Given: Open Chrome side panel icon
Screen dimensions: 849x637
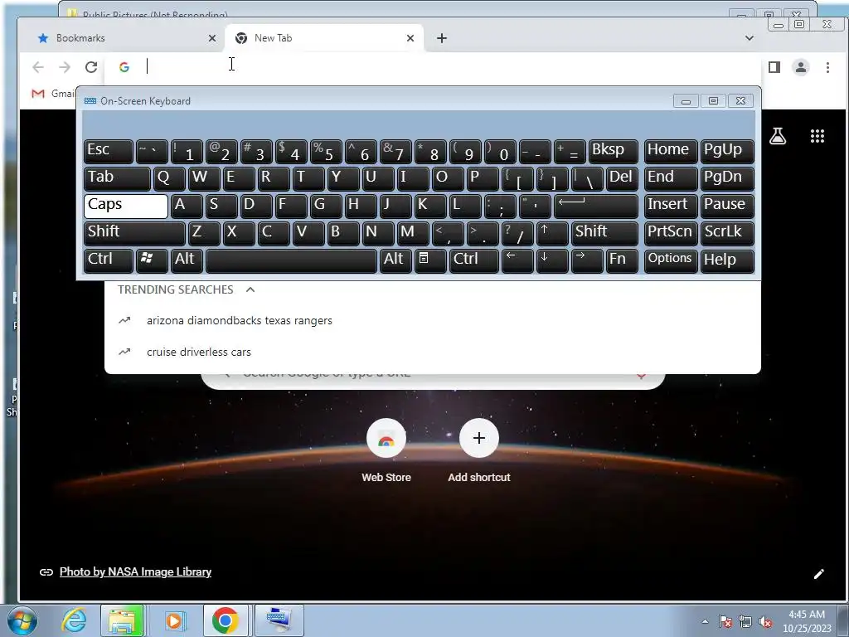Looking at the screenshot, I should 774,67.
